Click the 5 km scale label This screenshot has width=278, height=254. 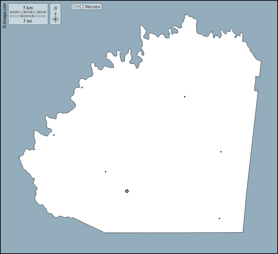click(x=28, y=8)
